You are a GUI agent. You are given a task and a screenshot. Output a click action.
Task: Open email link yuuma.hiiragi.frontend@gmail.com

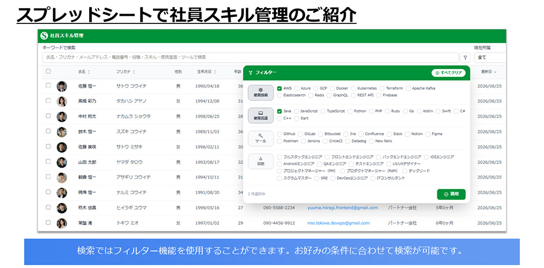[x=342, y=208]
